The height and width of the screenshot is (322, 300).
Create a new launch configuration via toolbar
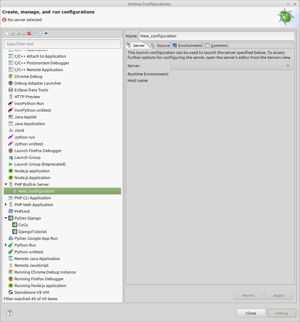click(7, 33)
